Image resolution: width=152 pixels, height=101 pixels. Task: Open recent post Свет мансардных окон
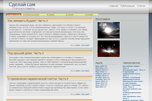pos(132,97)
